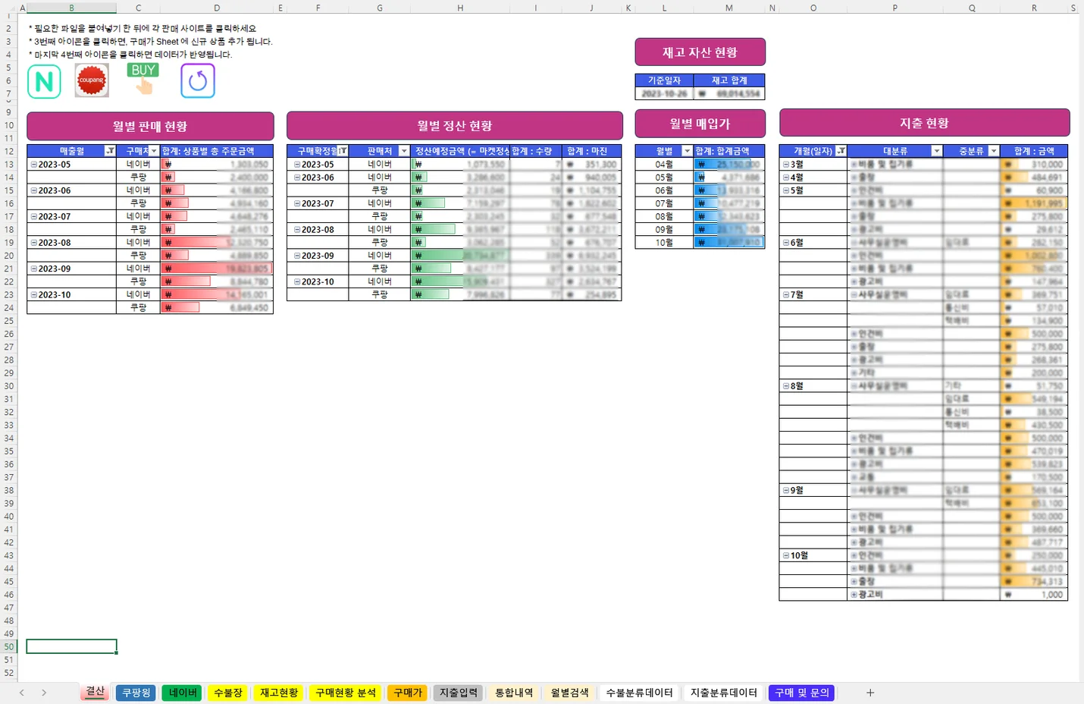Open the 구매처 column dropdown
Image resolution: width=1084 pixels, height=704 pixels.
point(154,151)
